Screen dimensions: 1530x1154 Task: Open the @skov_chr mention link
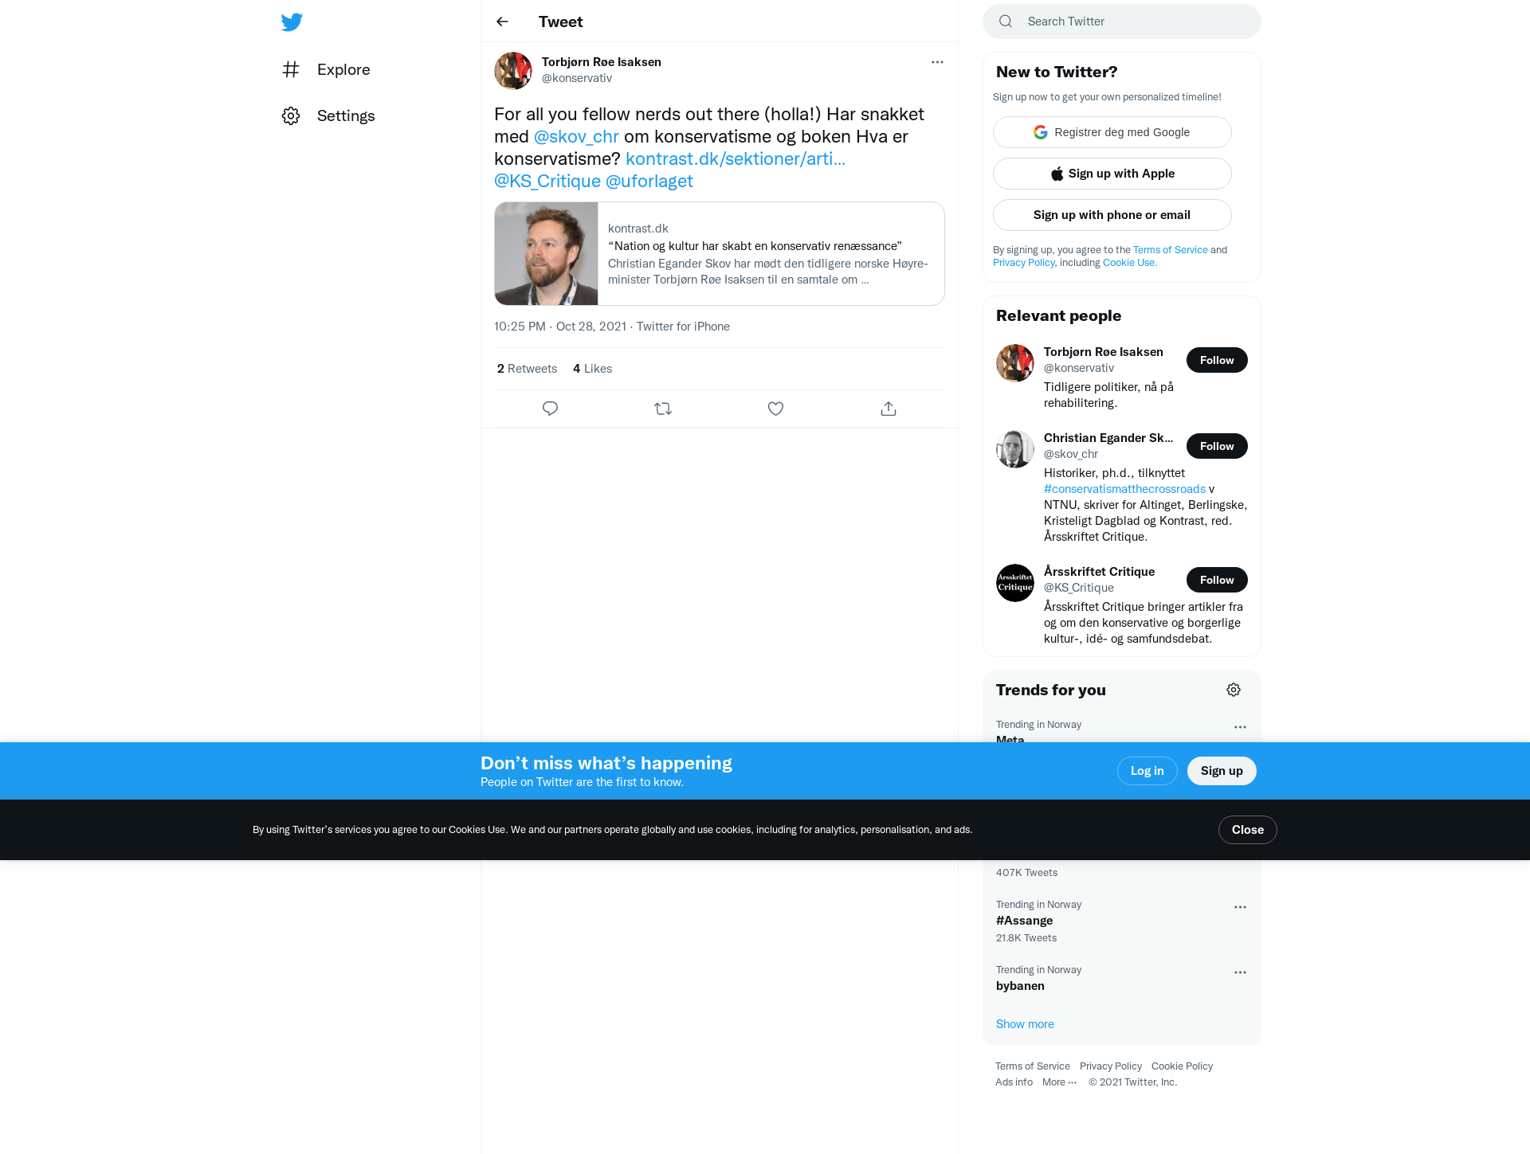coord(576,136)
